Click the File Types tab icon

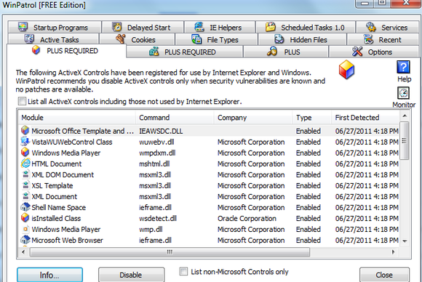[196, 39]
